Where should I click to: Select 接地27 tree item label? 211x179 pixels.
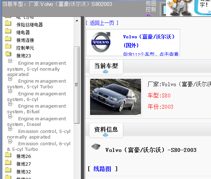point(24,164)
